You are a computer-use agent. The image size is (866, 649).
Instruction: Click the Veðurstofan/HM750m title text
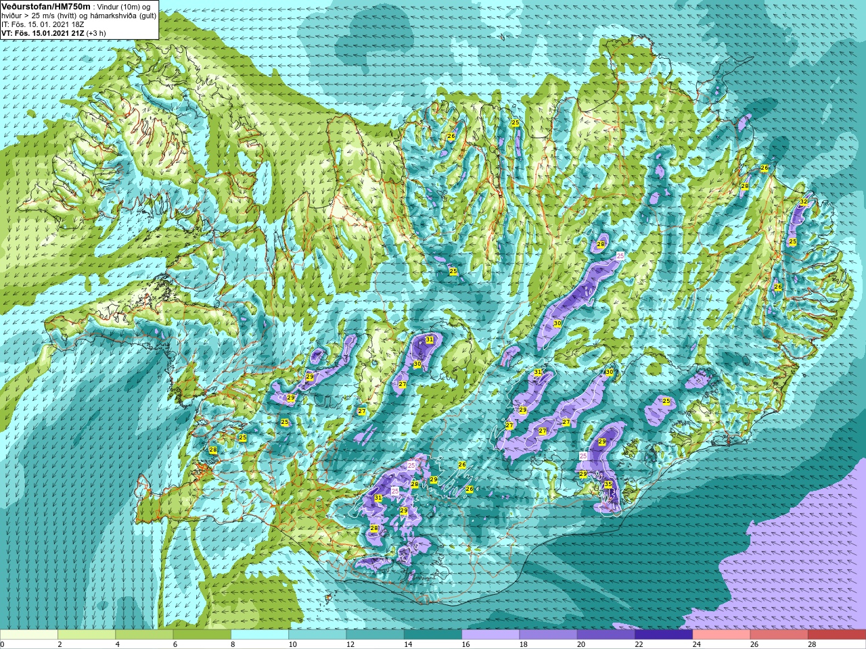tap(46, 7)
